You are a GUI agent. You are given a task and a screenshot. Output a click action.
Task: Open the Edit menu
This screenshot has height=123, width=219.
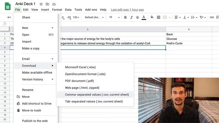tap(26, 10)
